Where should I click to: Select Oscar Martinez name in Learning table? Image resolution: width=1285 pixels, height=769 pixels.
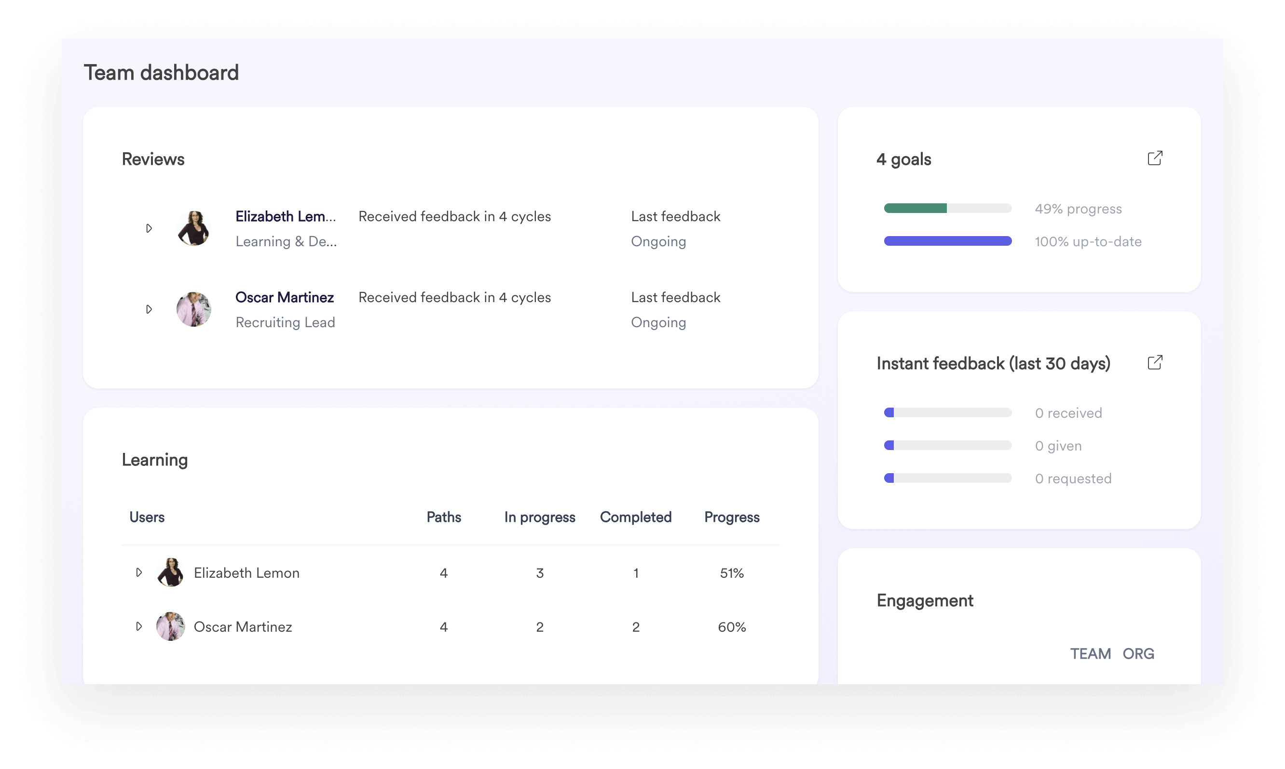pyautogui.click(x=243, y=626)
